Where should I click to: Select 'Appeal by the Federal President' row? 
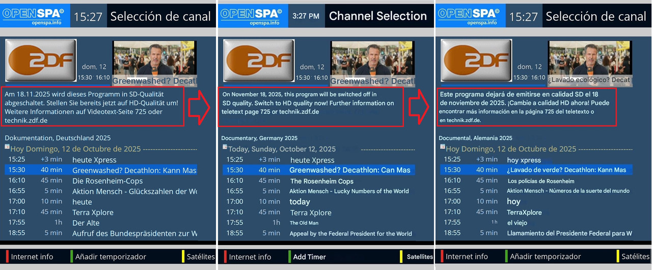pyautogui.click(x=318, y=233)
